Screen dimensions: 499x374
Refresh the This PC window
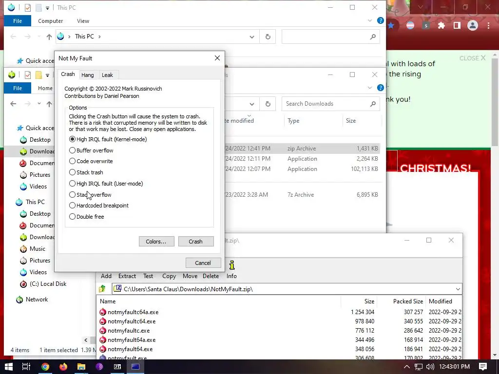tap(268, 37)
